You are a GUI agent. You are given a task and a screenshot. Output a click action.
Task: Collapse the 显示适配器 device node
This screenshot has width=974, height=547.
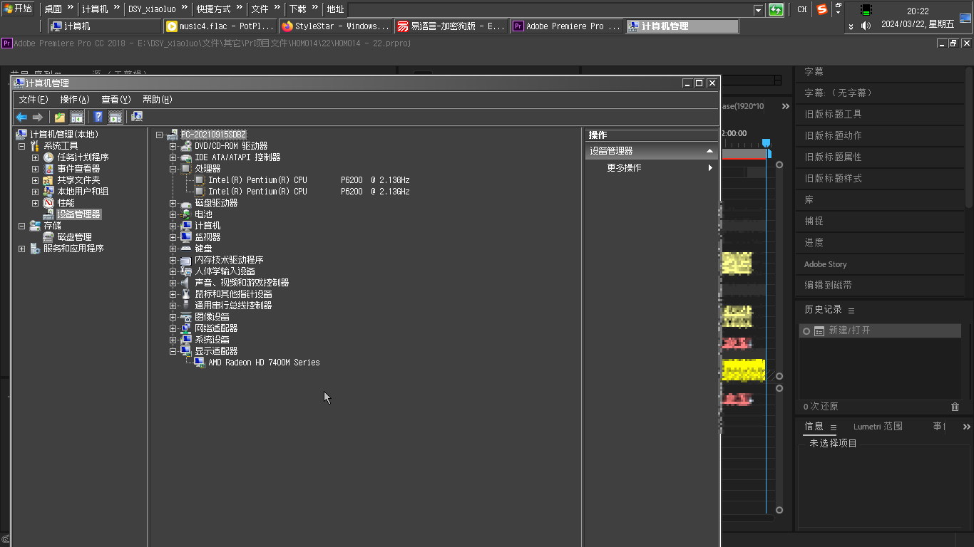(x=173, y=351)
